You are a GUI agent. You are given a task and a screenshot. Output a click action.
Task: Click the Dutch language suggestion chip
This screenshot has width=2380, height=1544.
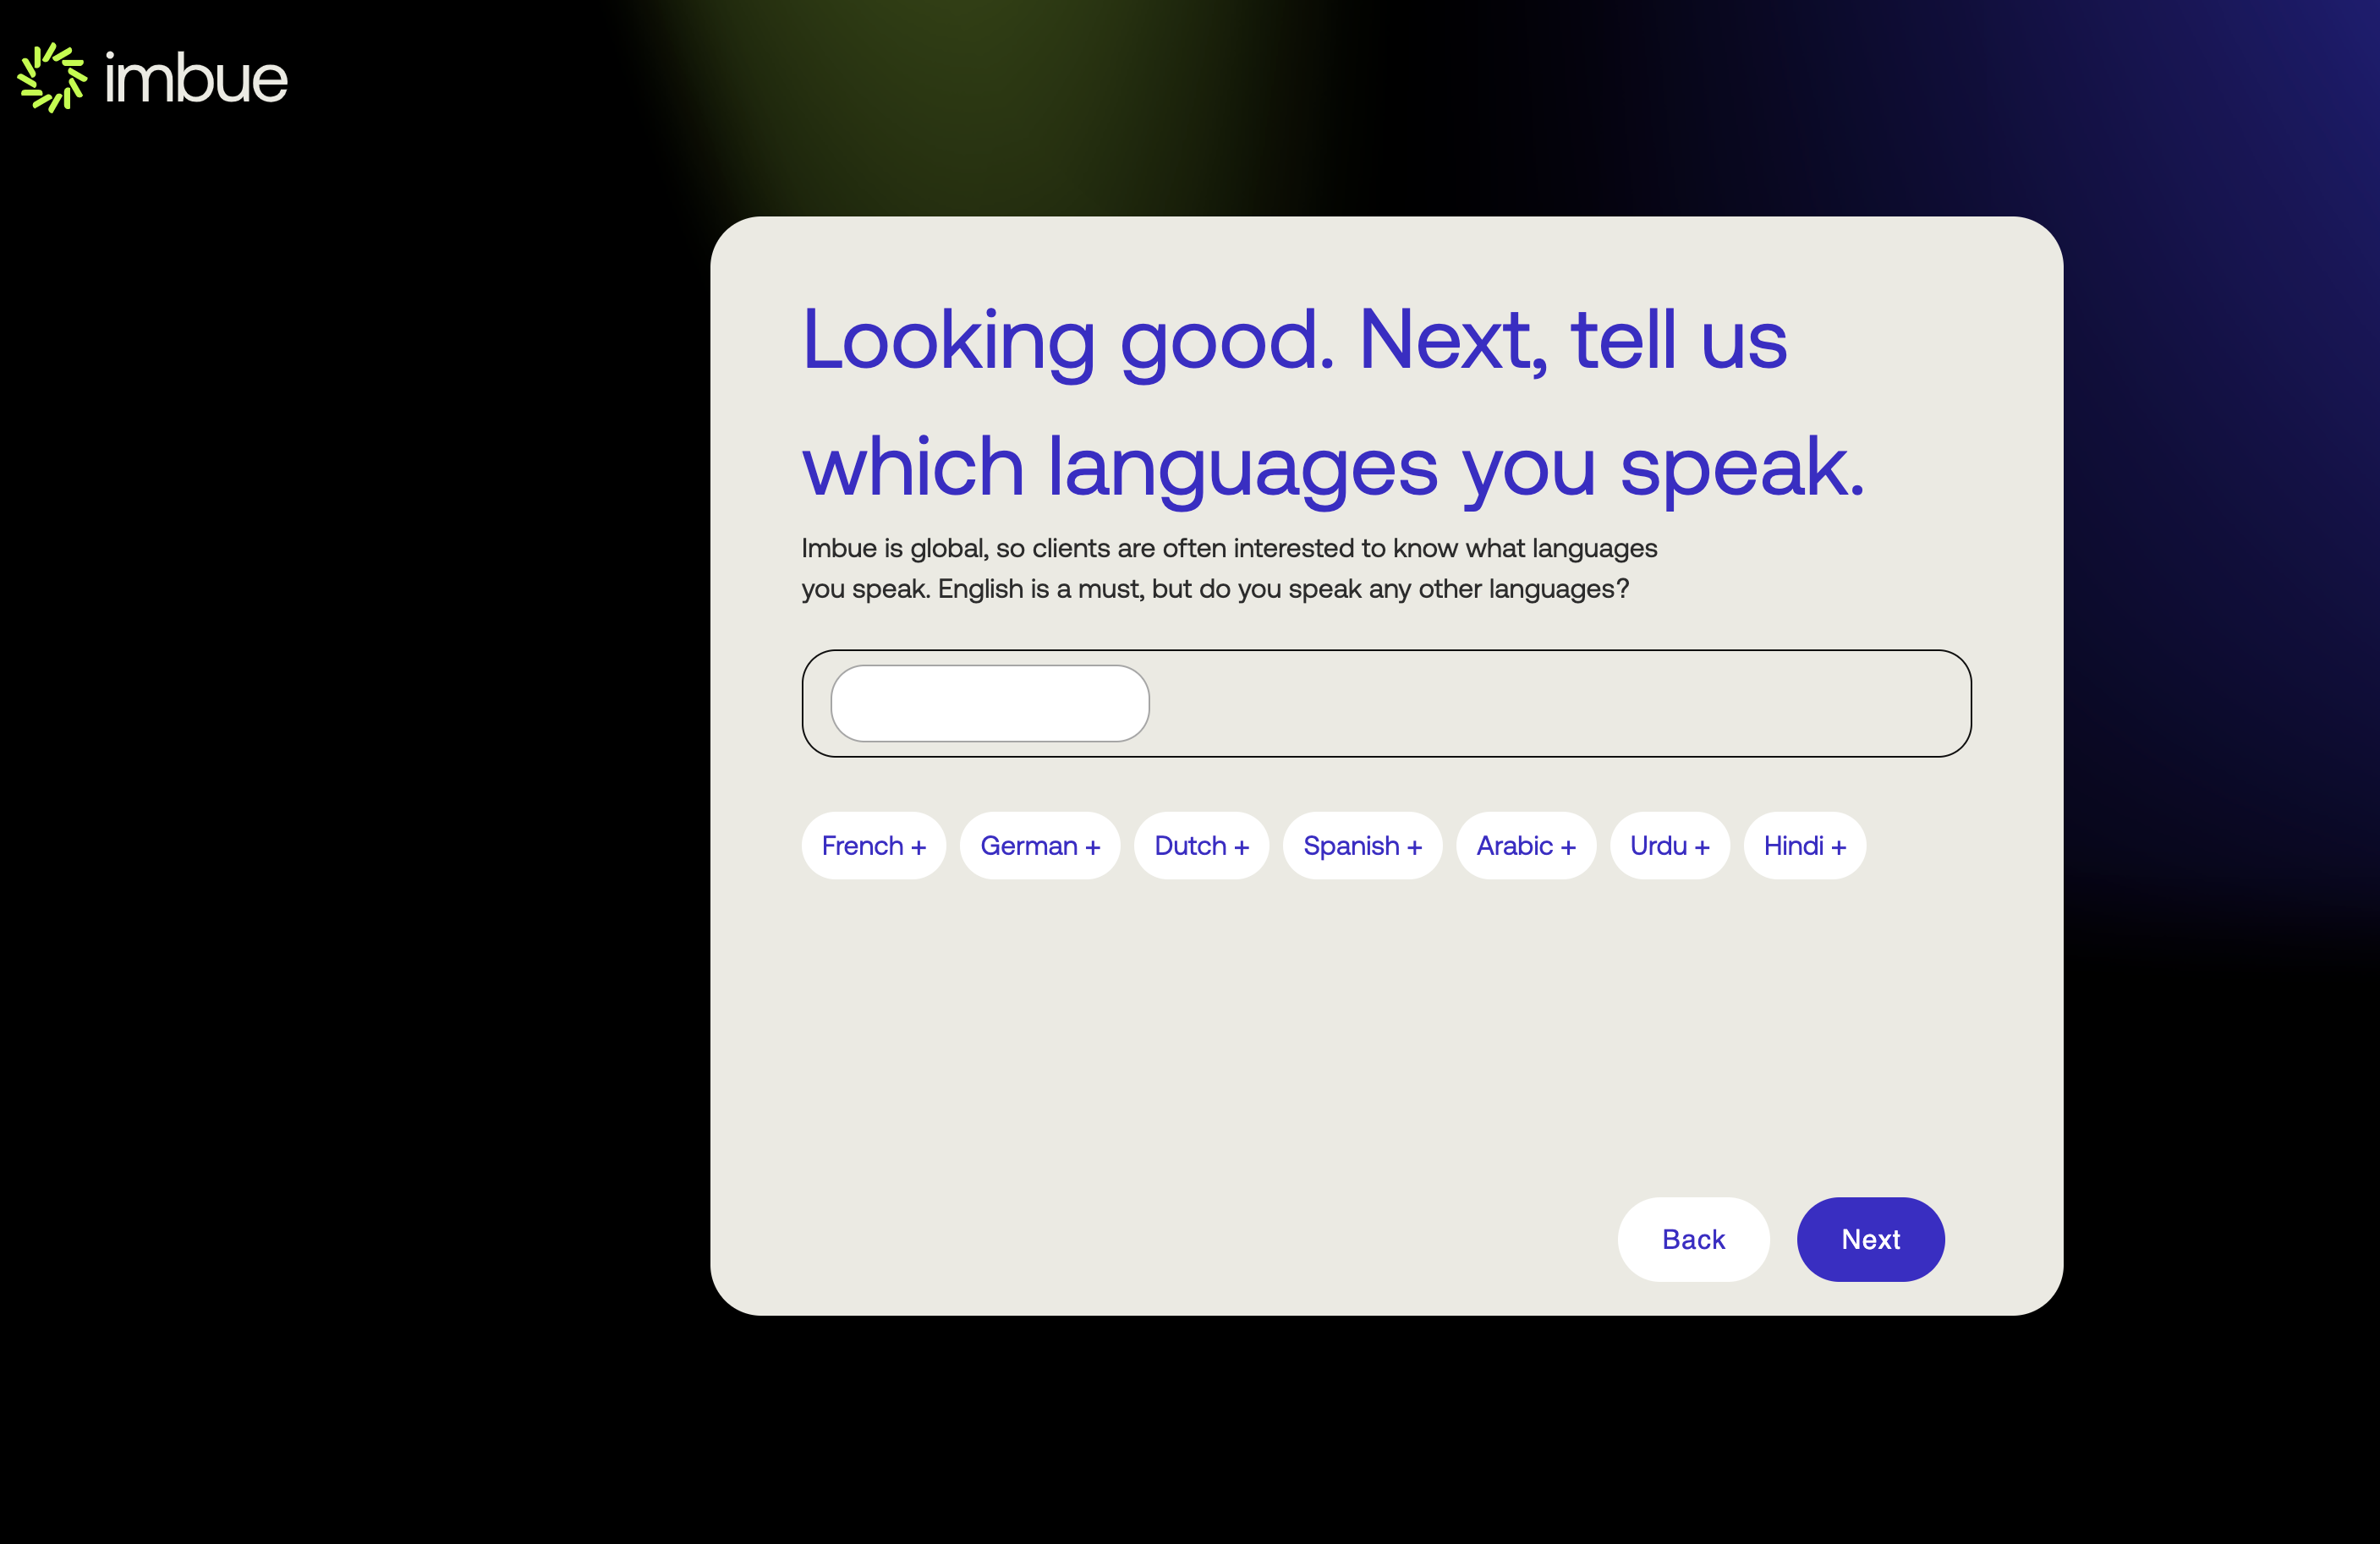click(x=1202, y=845)
